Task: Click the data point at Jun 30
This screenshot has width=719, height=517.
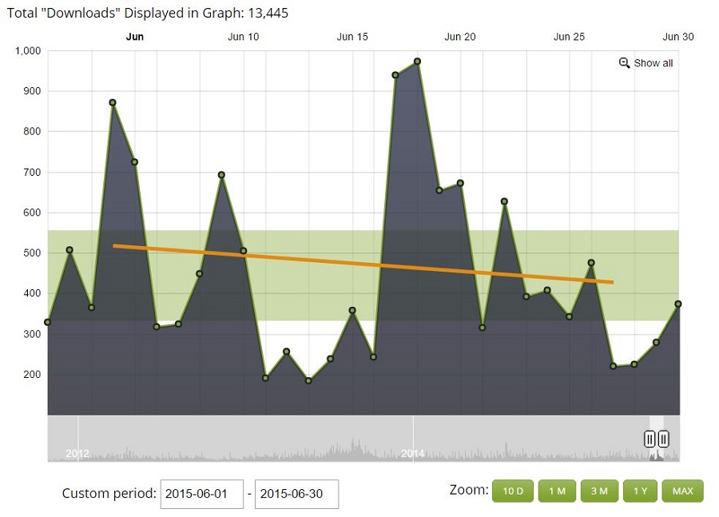Action: point(678,304)
